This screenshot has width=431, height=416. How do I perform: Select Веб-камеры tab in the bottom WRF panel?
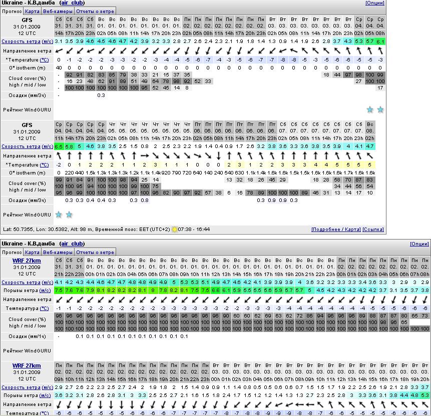click(x=58, y=252)
